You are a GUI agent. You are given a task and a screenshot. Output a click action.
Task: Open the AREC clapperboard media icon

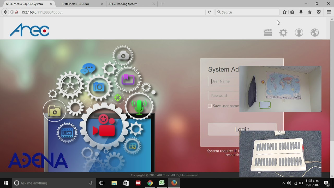click(268, 33)
